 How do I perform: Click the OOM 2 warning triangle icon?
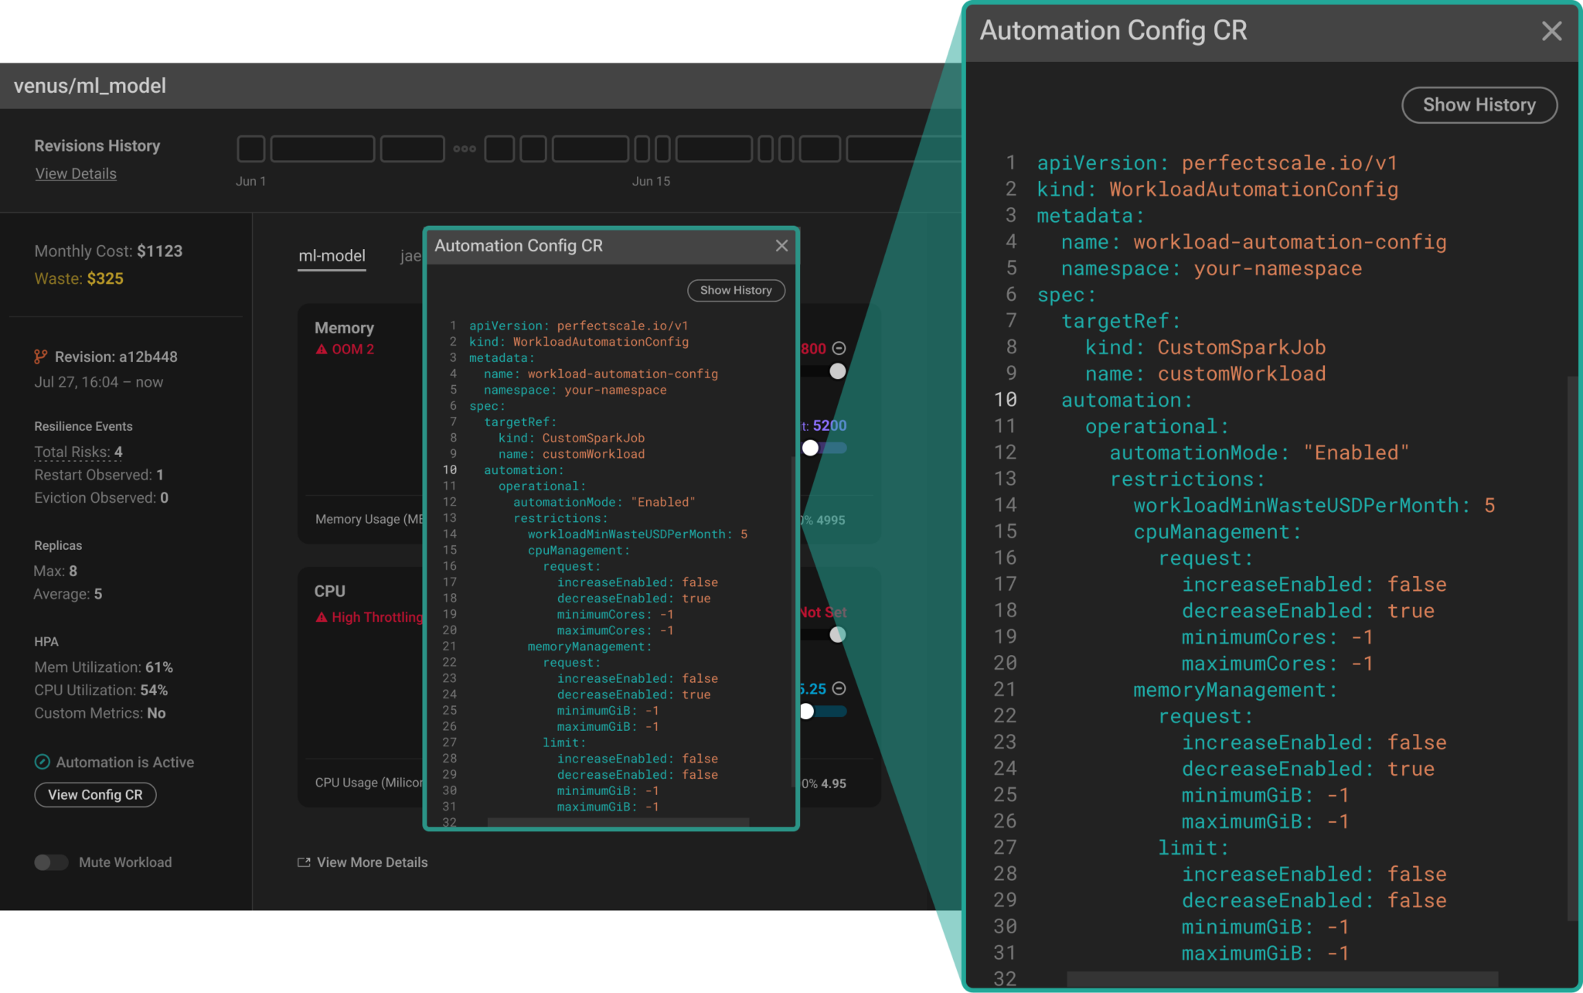[322, 350]
